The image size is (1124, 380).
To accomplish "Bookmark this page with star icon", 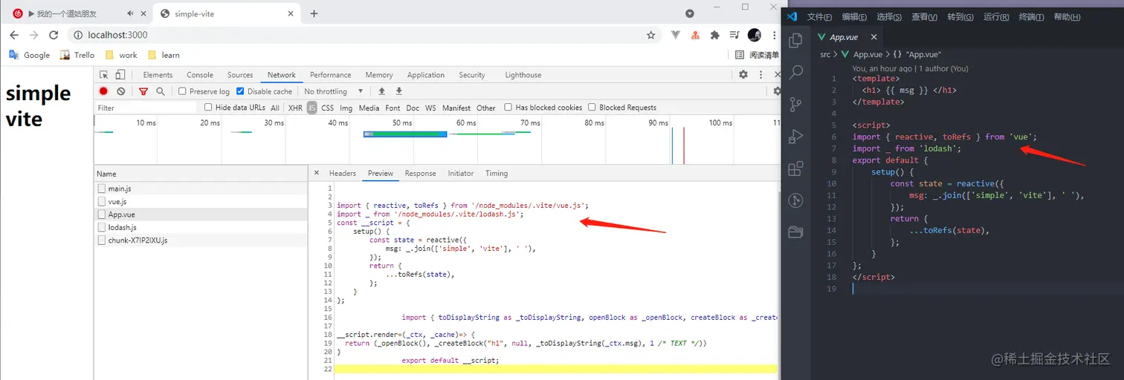I will (651, 35).
